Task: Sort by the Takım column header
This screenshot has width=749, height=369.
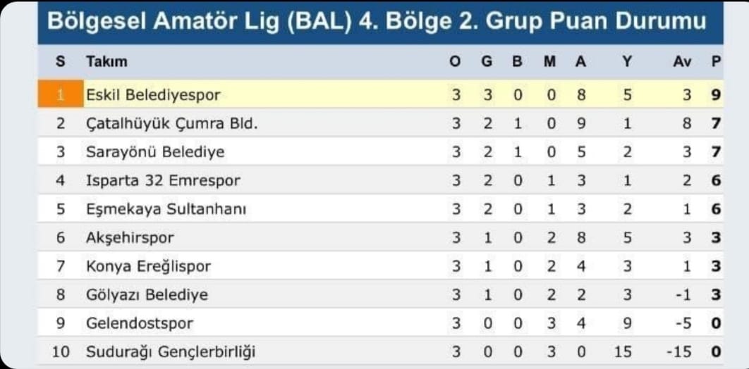Action: click(x=106, y=61)
